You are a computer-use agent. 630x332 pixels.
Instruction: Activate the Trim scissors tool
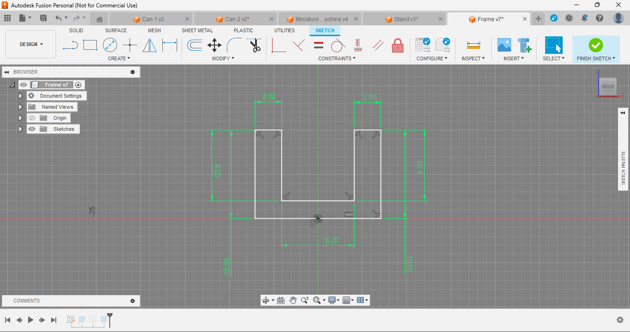point(255,45)
